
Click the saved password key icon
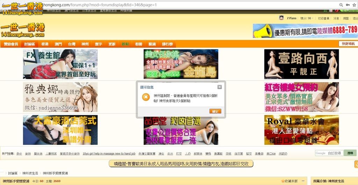pos(348,5)
